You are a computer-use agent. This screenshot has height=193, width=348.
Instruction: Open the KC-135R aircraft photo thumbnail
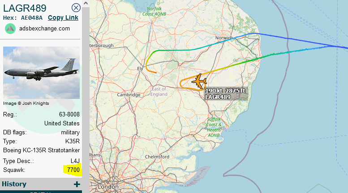tap(41, 73)
